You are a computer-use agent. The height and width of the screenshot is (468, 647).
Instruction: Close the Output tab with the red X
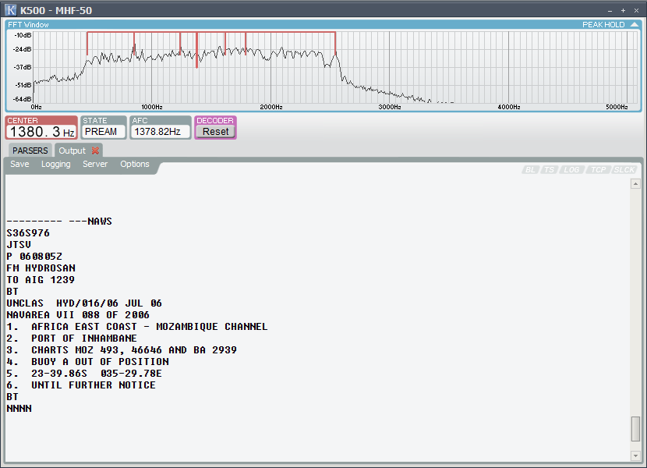[x=95, y=151]
